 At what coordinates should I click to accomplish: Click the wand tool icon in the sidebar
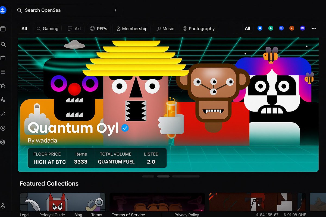(3, 114)
